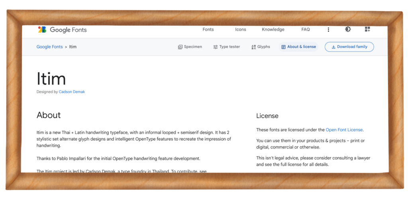Open Icons in the top navigation
The height and width of the screenshot is (199, 408).
click(241, 30)
